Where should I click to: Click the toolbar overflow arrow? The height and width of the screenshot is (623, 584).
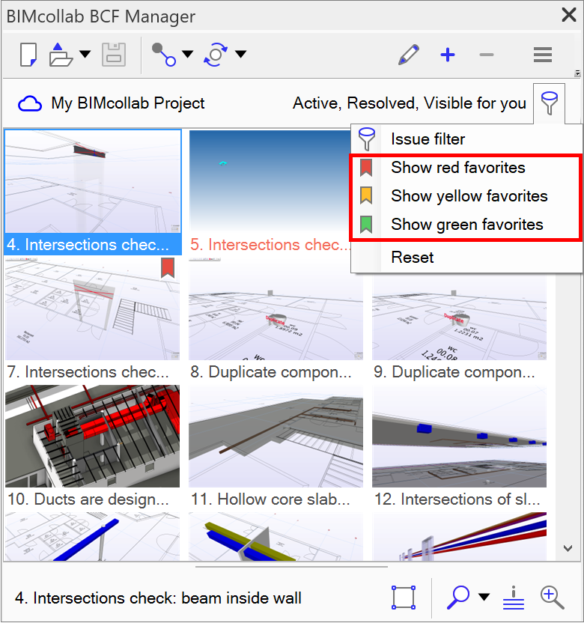(x=577, y=73)
